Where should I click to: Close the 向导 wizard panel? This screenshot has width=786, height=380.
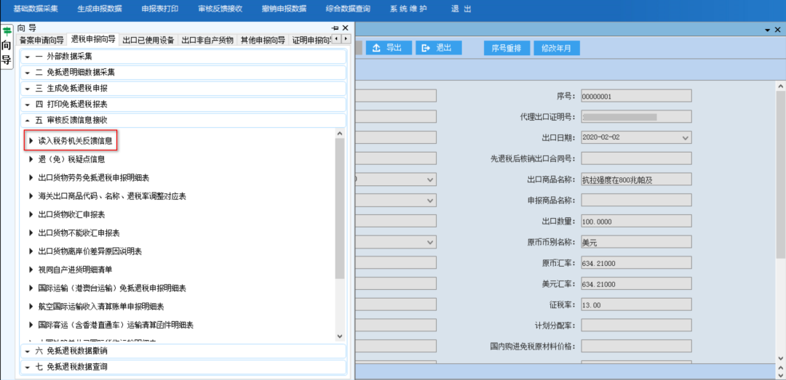(345, 28)
